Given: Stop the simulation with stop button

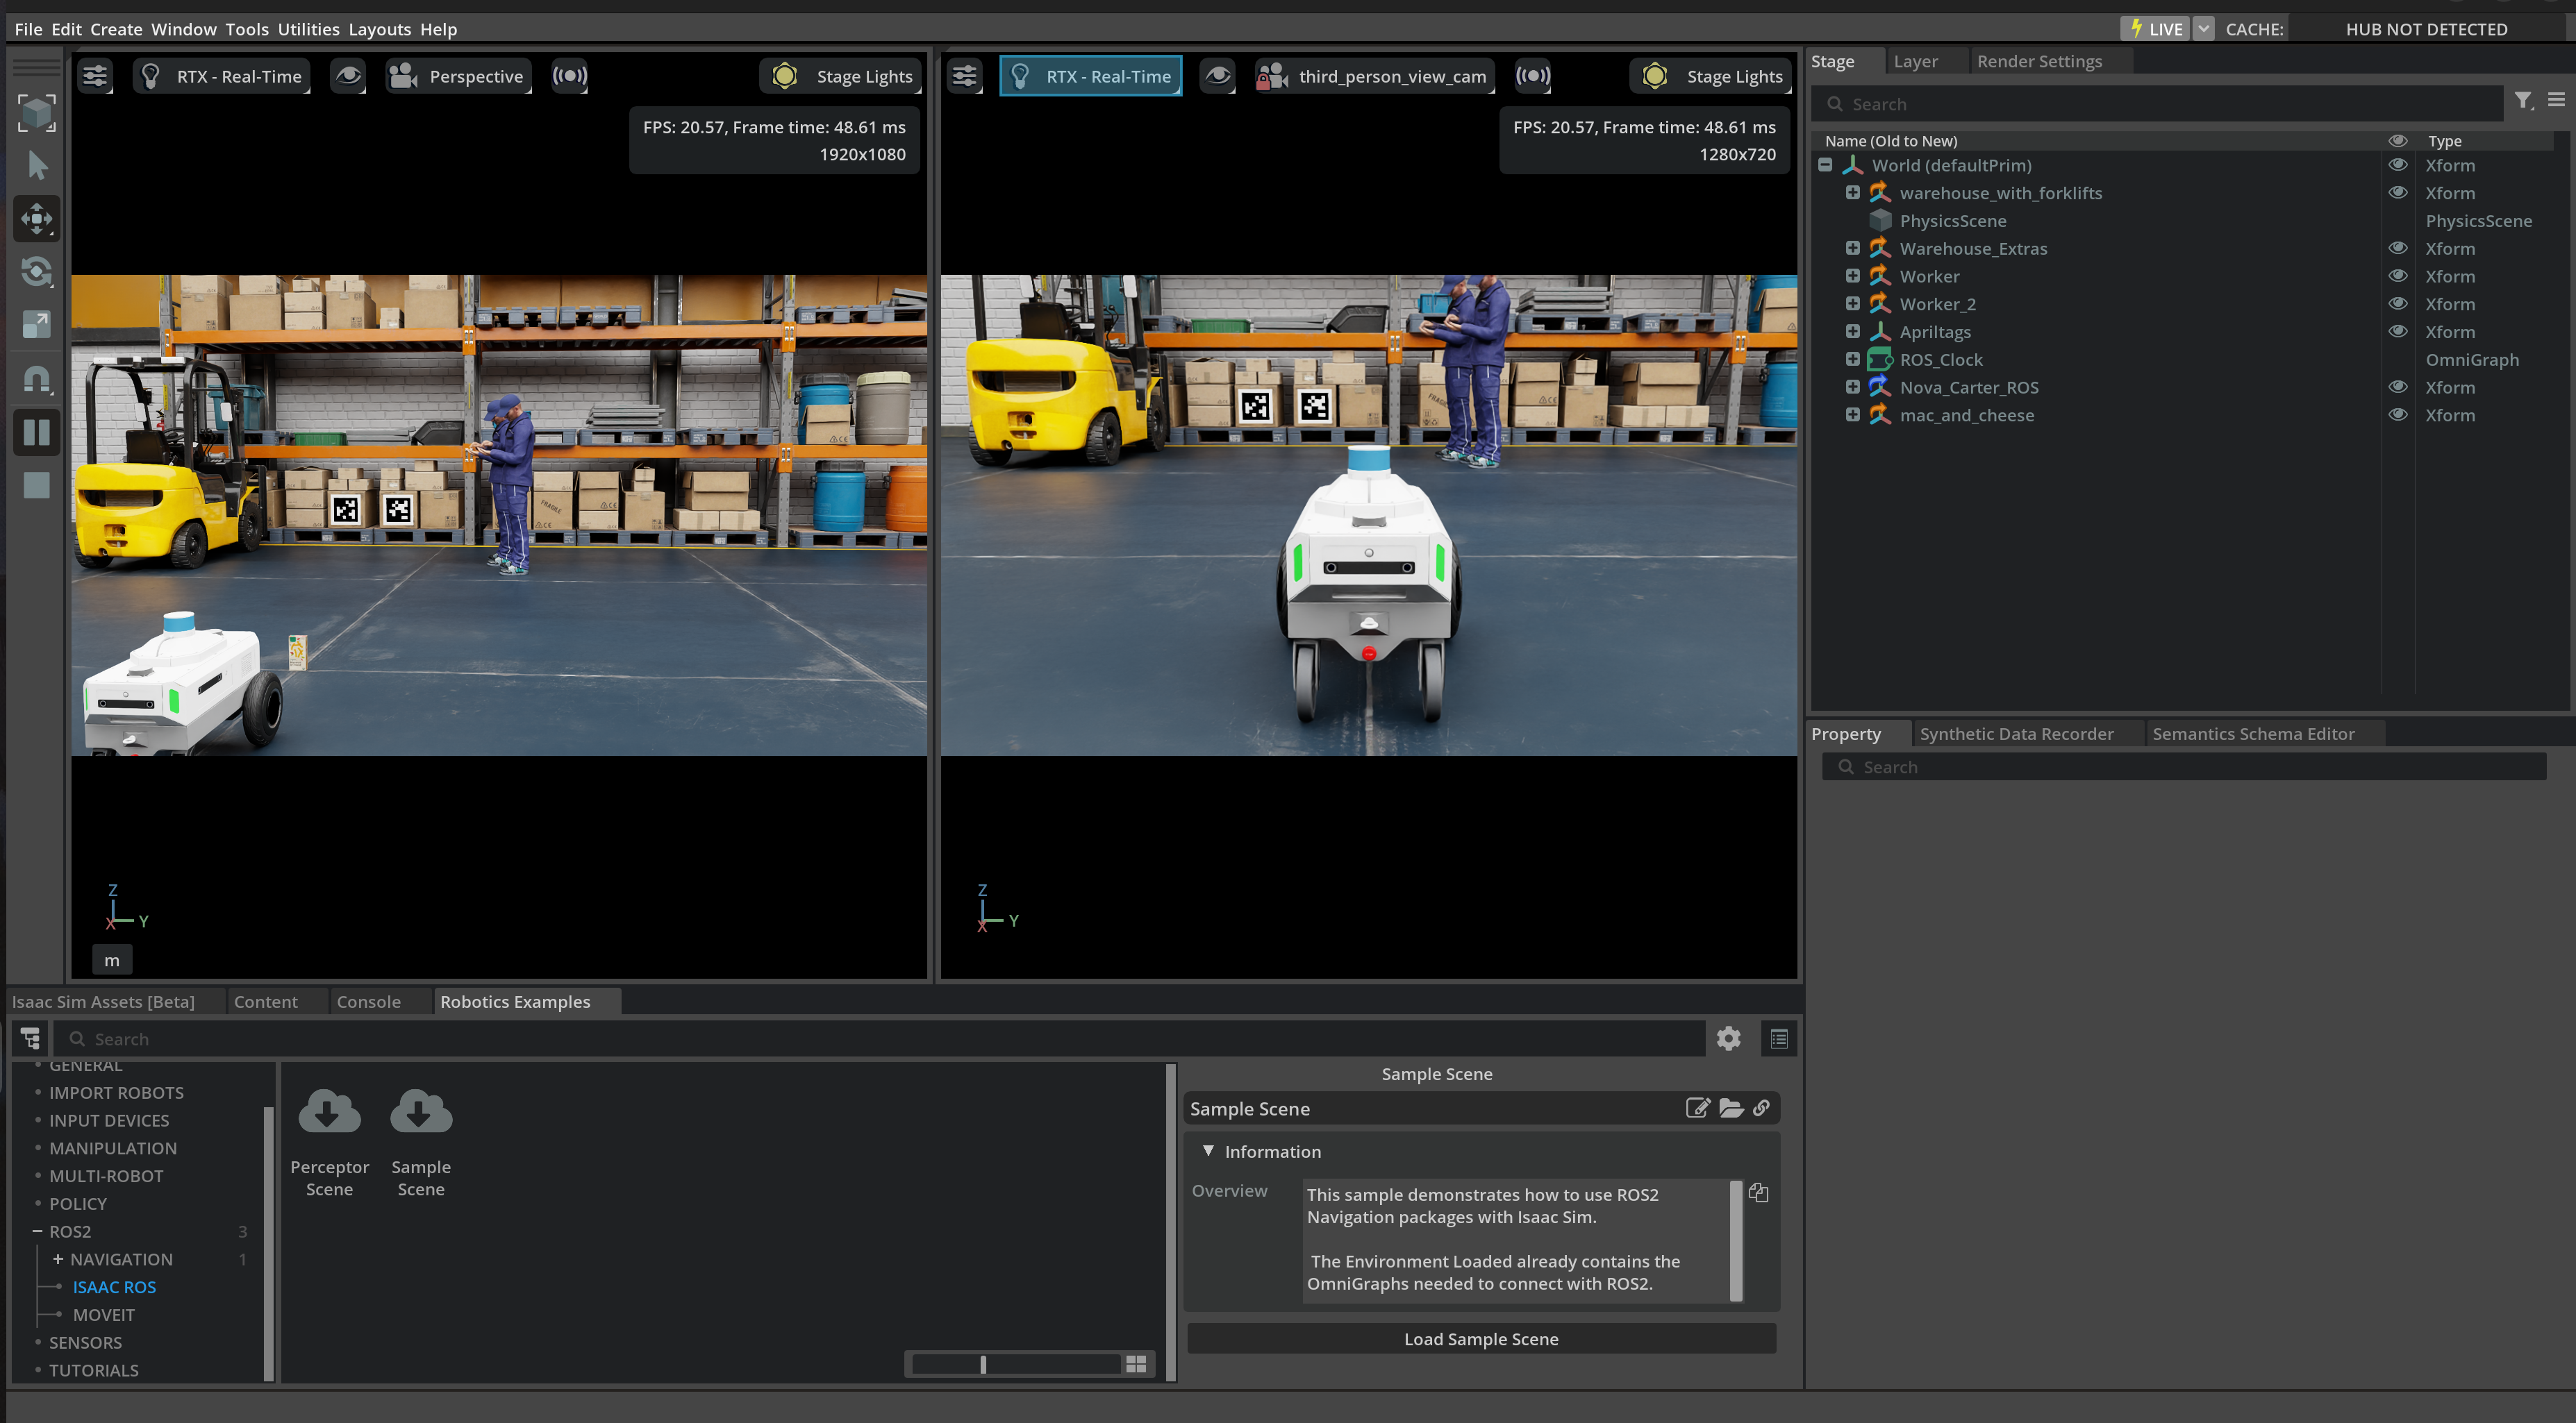Looking at the screenshot, I should 37,485.
